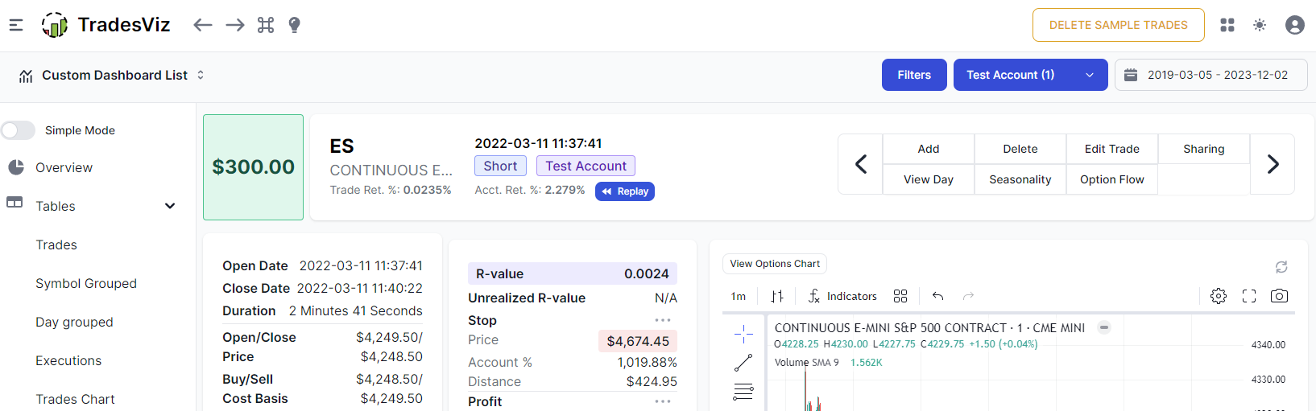Open the hamburger sidebar menu
1316x411 pixels.
tap(16, 25)
